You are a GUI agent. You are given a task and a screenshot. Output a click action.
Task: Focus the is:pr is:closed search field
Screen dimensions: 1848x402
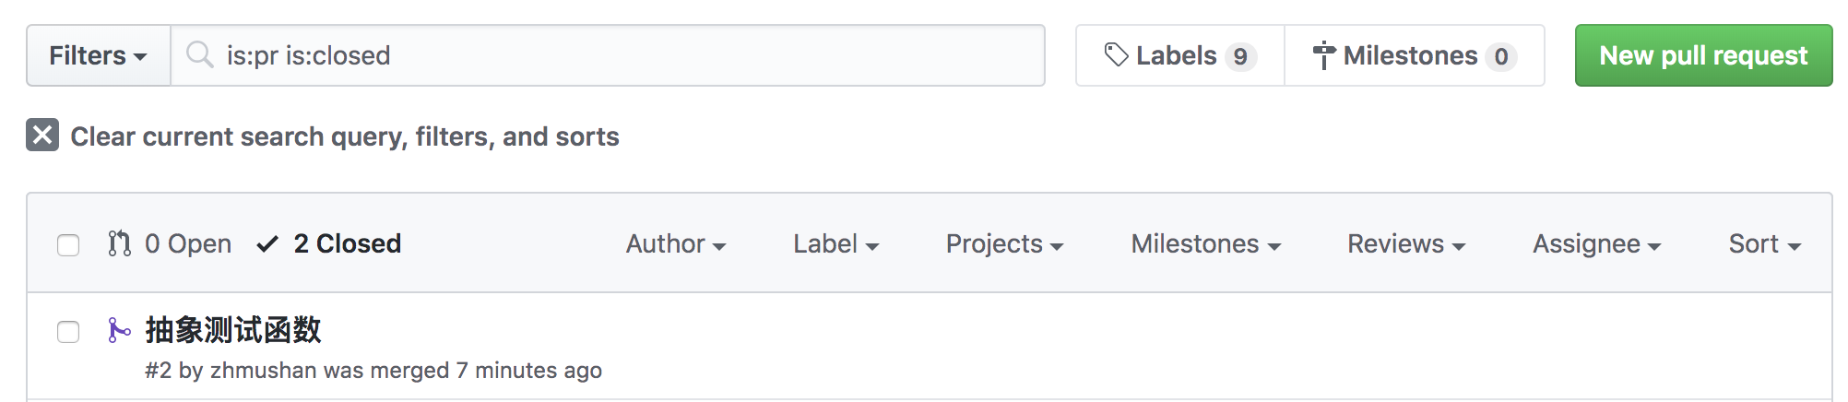627,55
